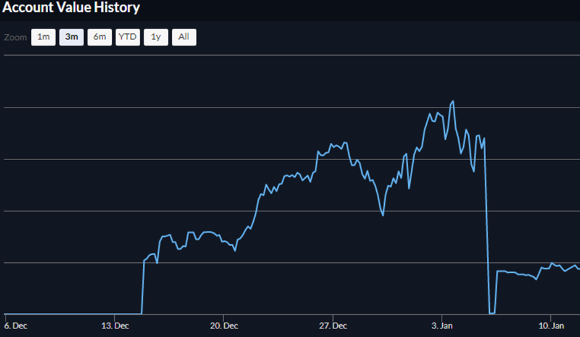Click the 3. Jan axis label

click(442, 326)
